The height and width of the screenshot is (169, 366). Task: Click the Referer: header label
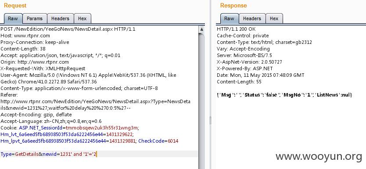pos(9,95)
